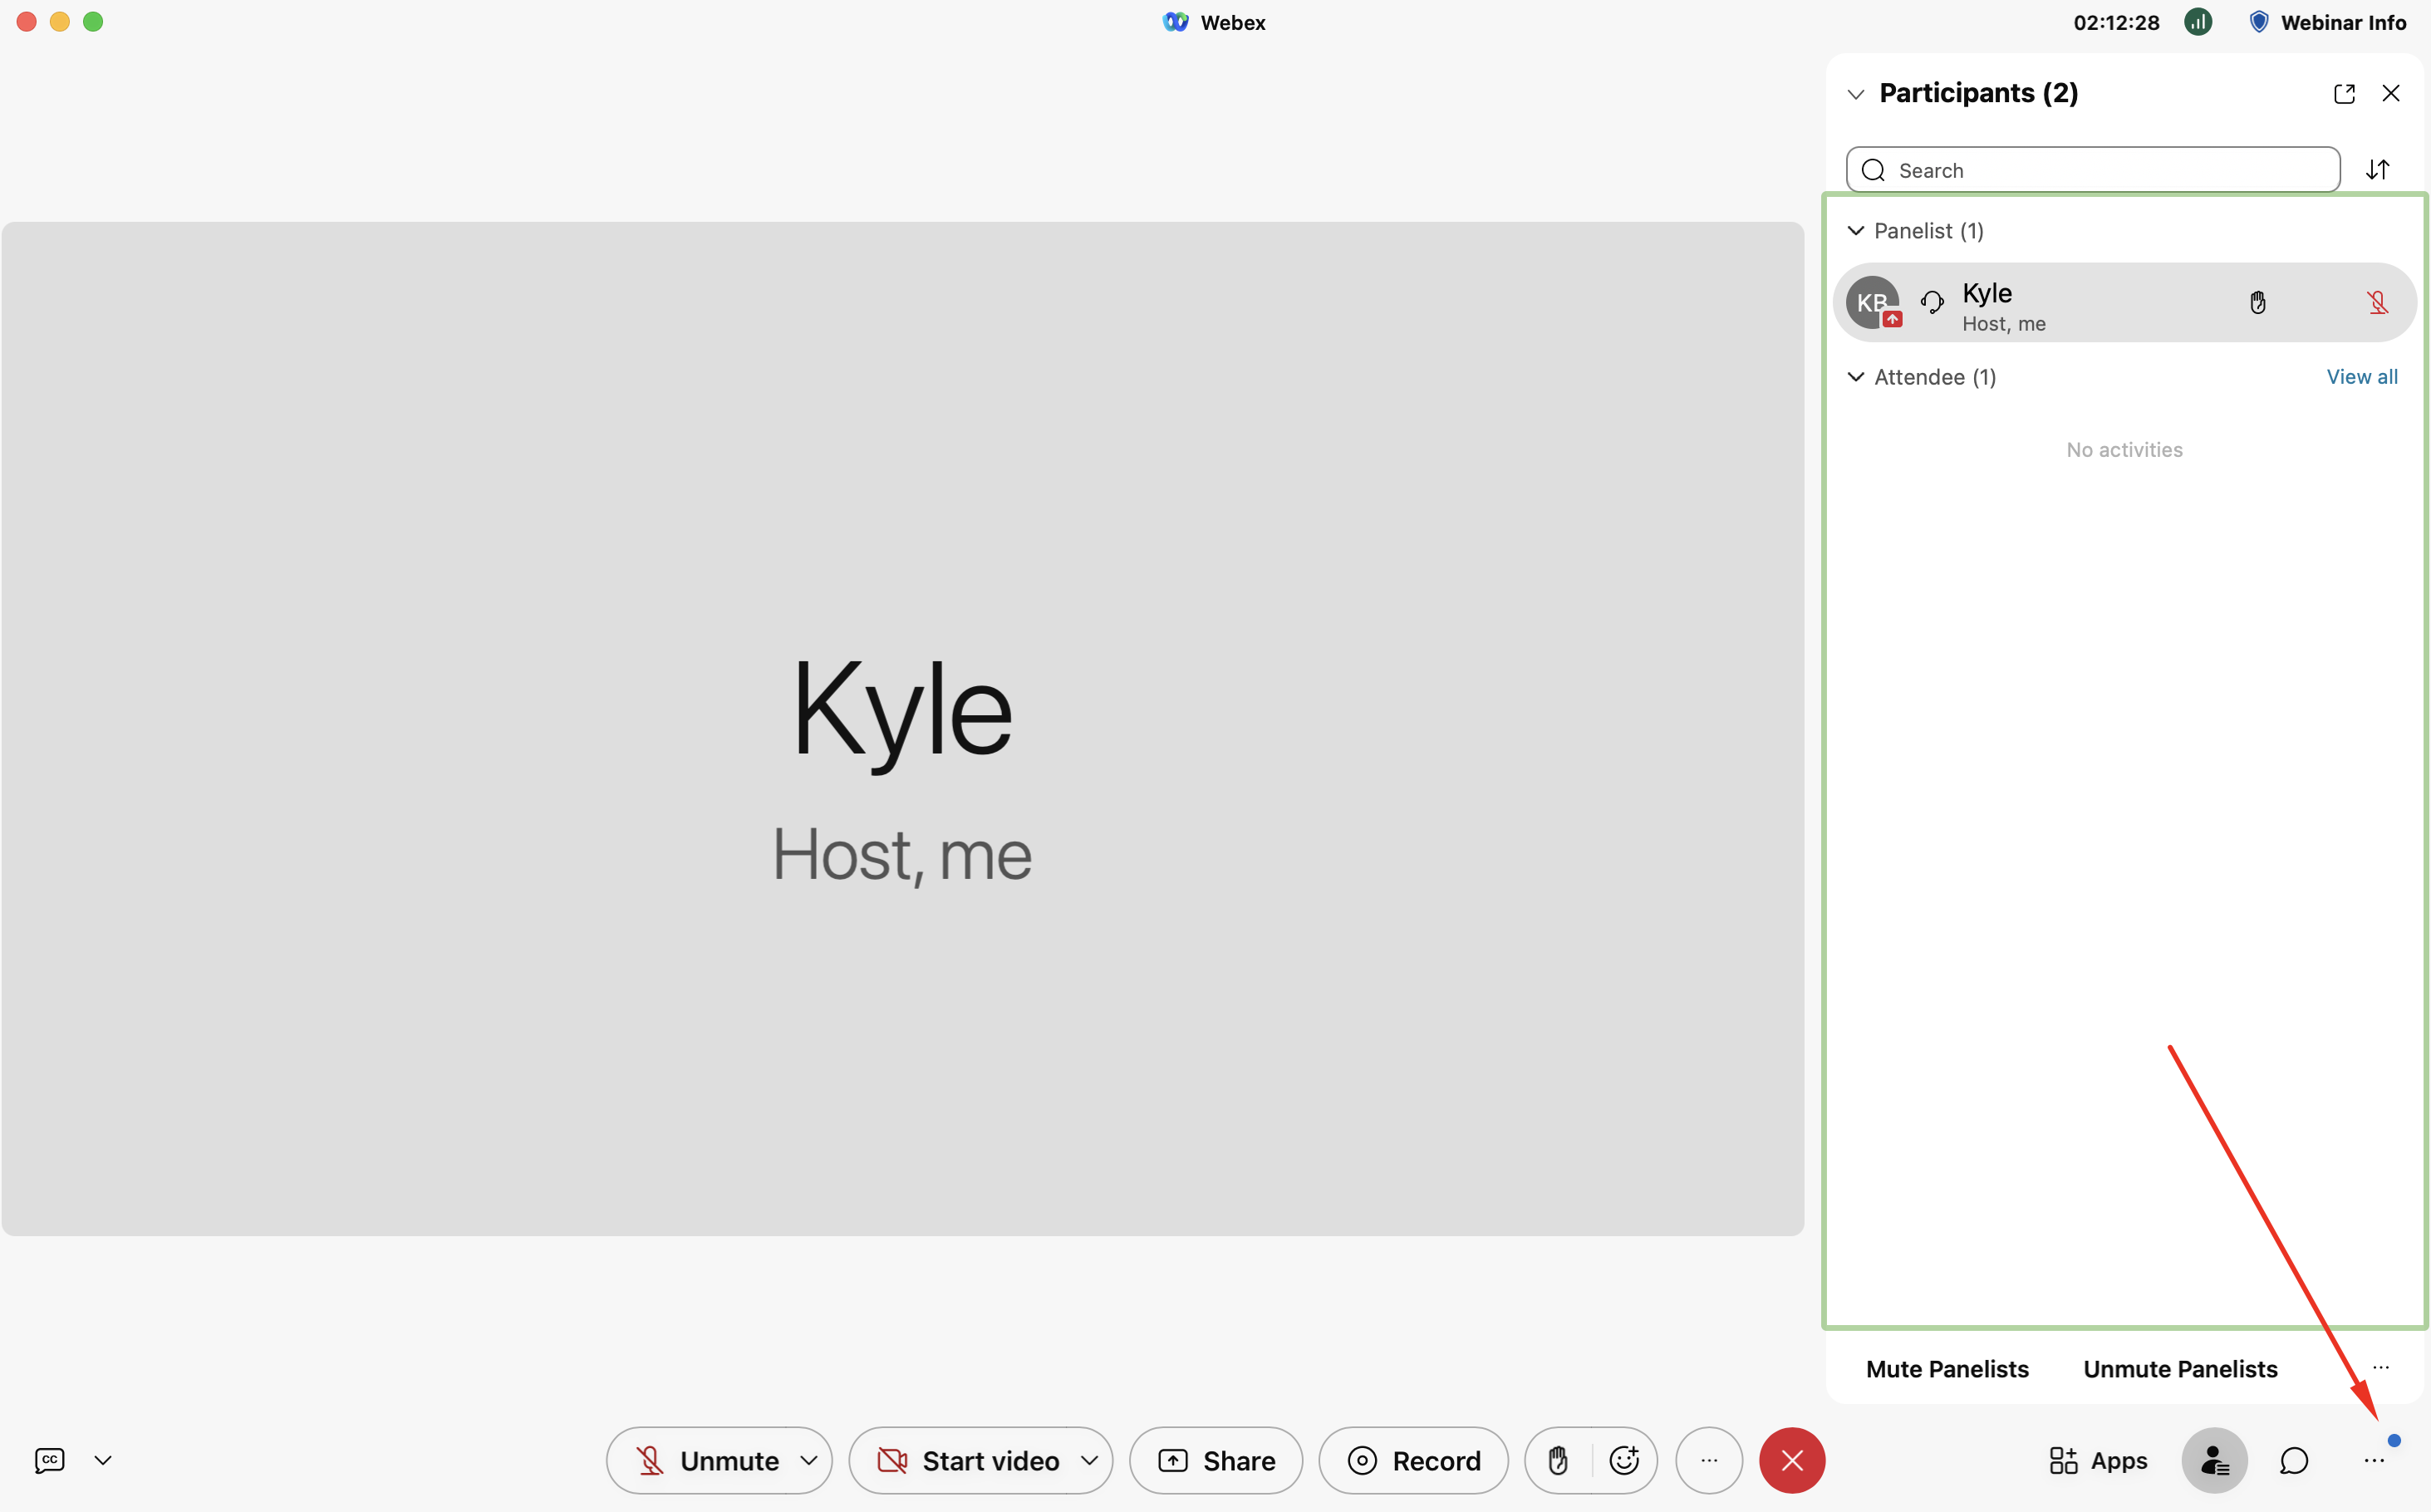
Task: Open the connection statistics indicator icon
Action: 2198,22
